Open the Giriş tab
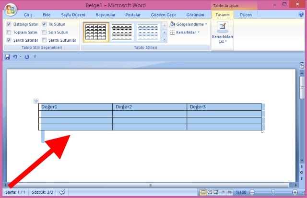 click(x=28, y=15)
